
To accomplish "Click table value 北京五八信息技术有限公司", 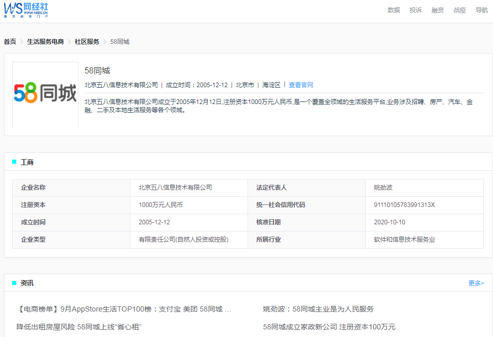I will pyautogui.click(x=175, y=188).
